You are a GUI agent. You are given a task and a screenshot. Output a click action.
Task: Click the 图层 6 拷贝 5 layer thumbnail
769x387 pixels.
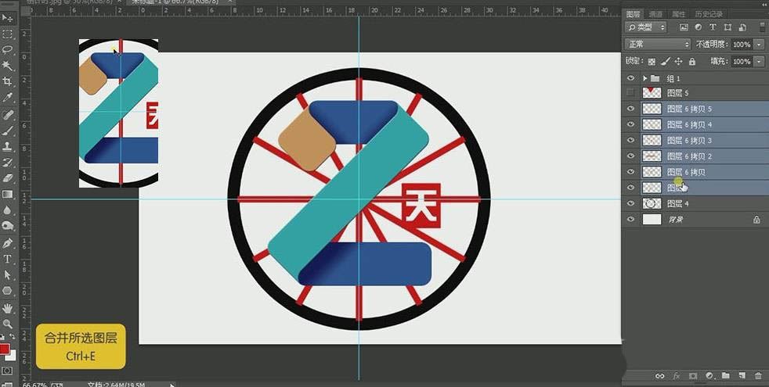(652, 109)
